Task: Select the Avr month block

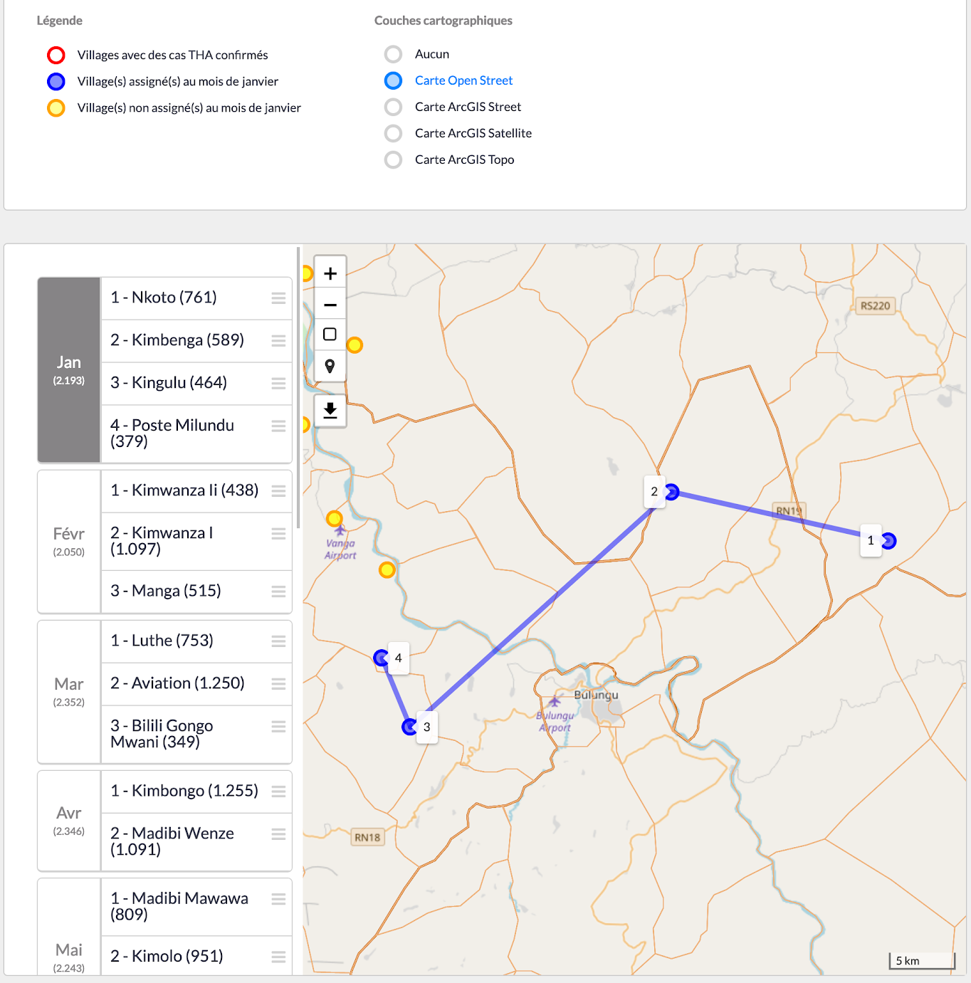Action: (69, 820)
